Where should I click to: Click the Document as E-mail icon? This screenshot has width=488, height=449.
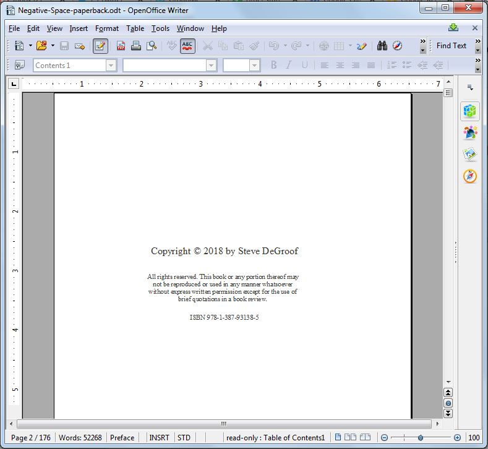[x=80, y=46]
